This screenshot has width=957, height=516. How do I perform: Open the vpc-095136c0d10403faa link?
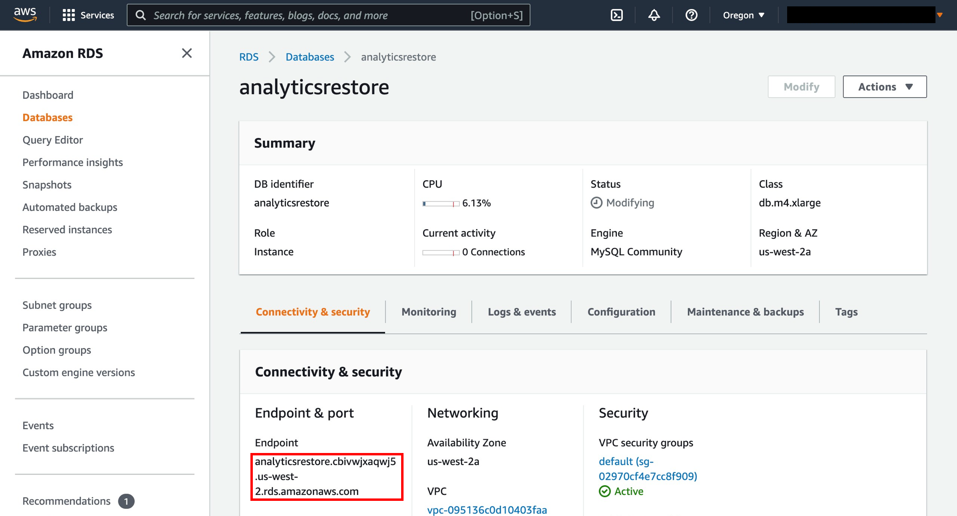coord(487,510)
